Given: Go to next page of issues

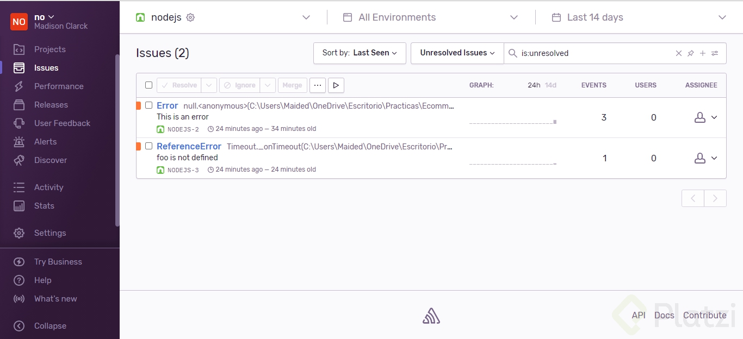Looking at the screenshot, I should (x=715, y=198).
